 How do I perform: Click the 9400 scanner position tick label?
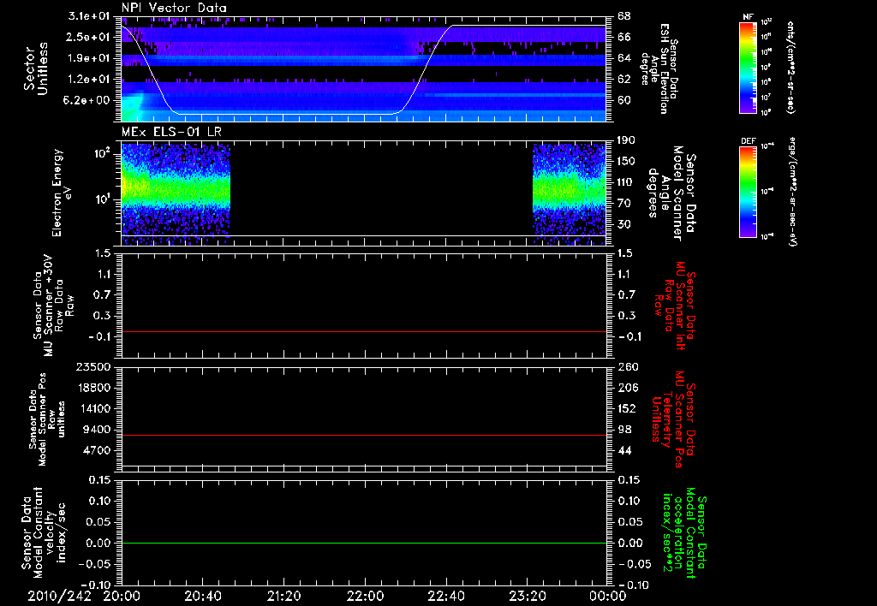point(98,430)
